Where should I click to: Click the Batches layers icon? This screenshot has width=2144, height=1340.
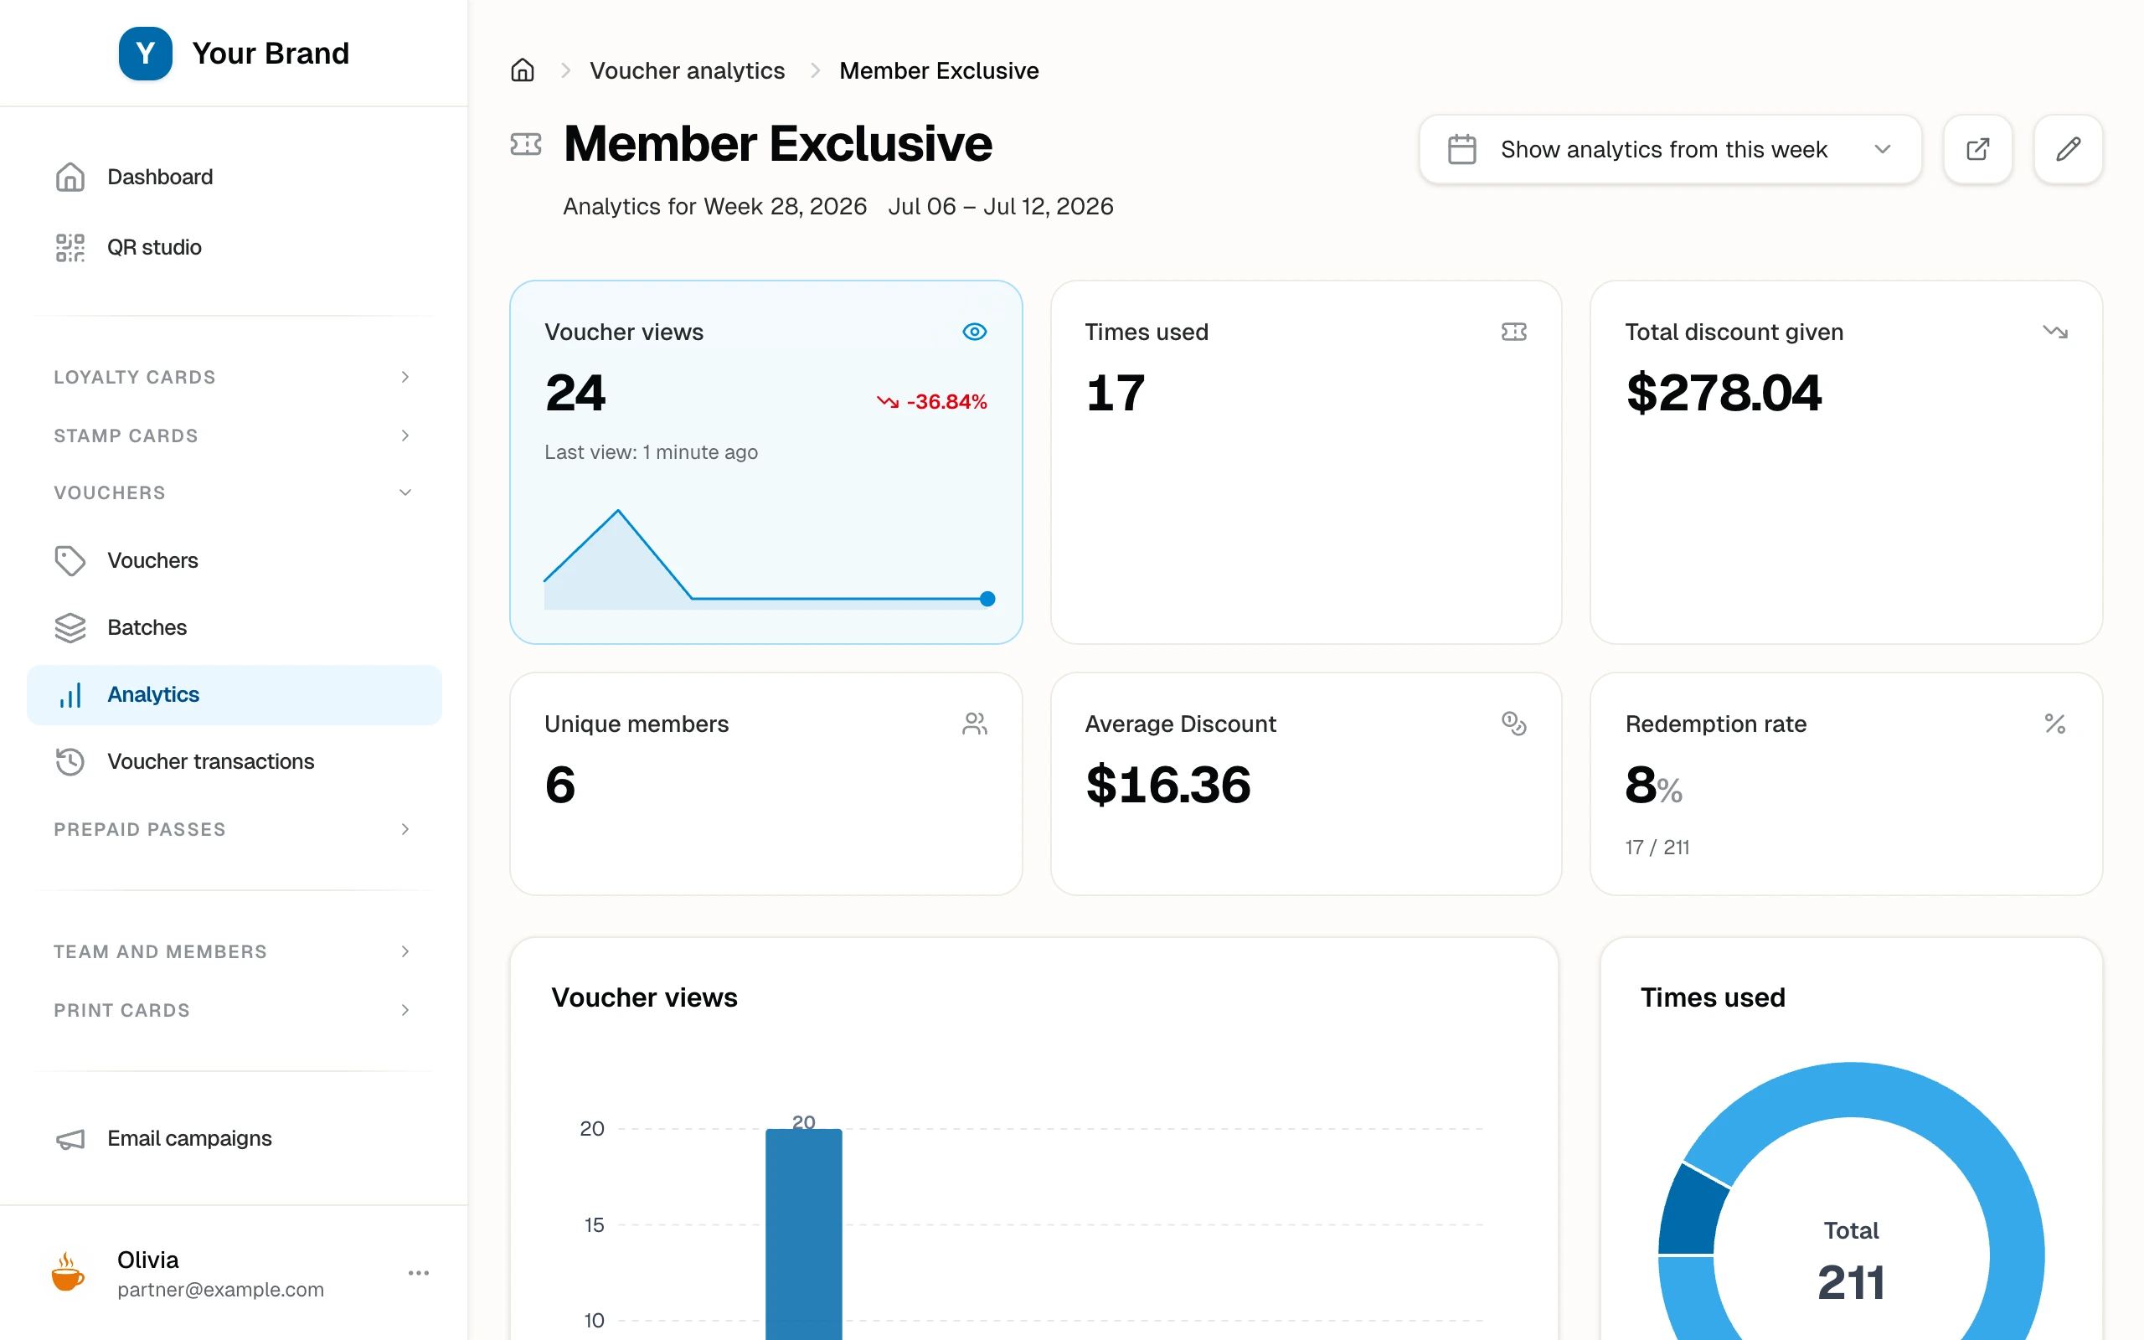70,627
